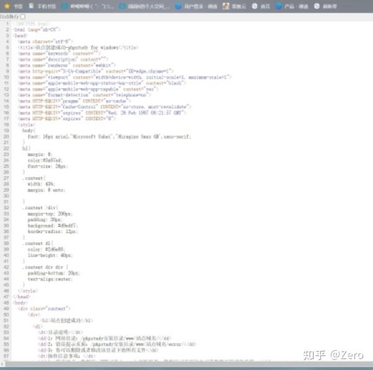Click the div class="content" line

[44, 309]
